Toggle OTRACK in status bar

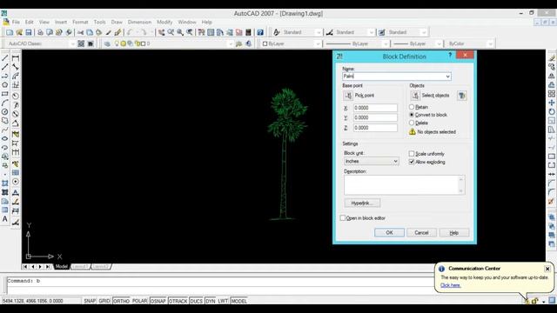click(x=178, y=301)
